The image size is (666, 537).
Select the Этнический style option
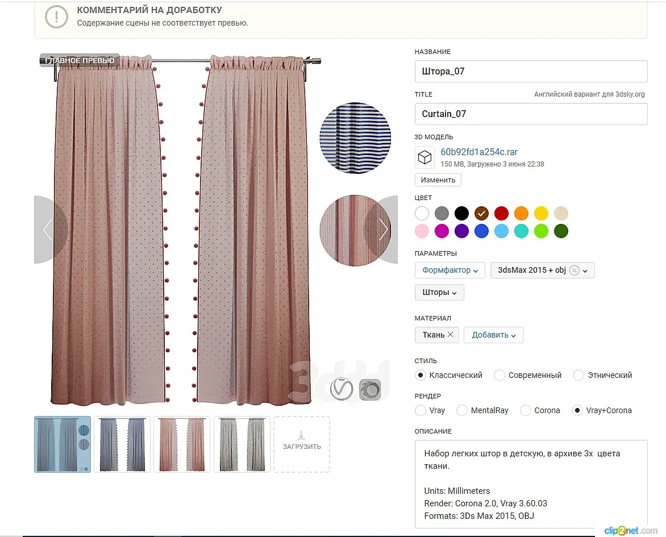603,375
